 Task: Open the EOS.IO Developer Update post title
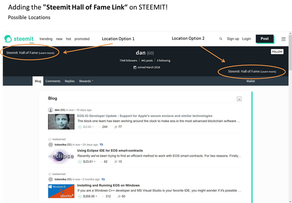[145, 116]
